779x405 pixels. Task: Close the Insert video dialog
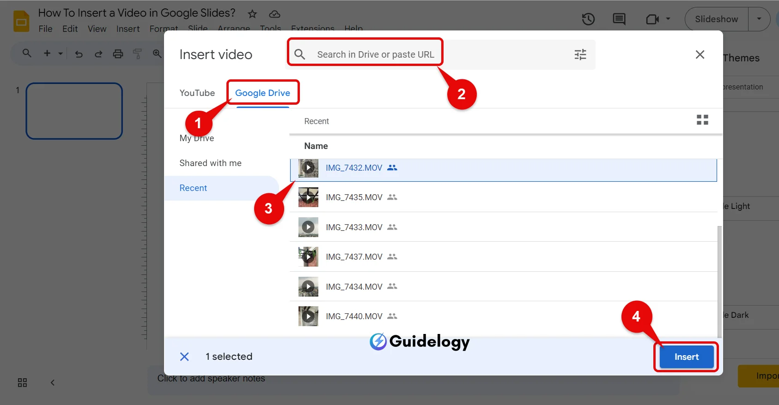700,54
